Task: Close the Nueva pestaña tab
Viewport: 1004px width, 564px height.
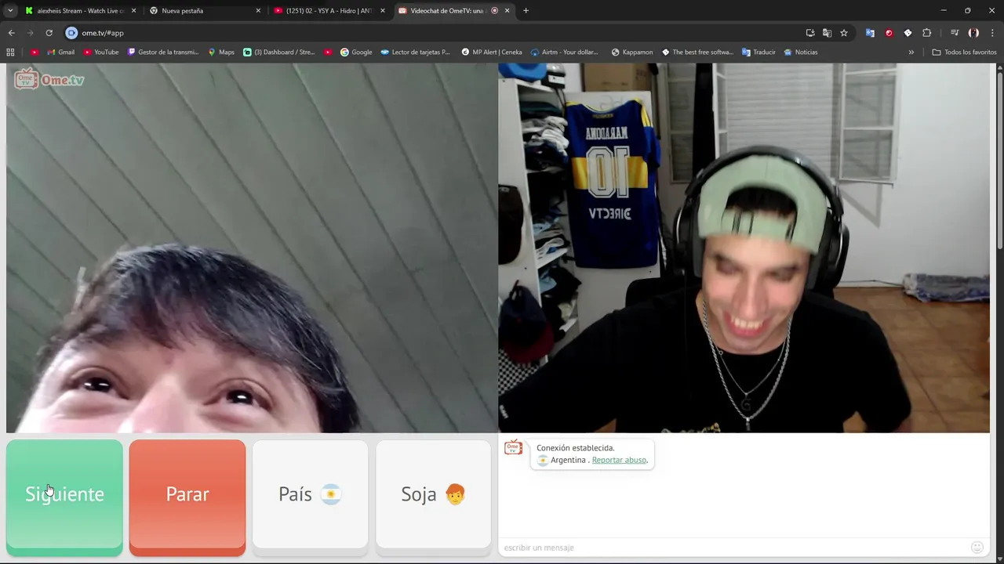Action: click(x=258, y=11)
